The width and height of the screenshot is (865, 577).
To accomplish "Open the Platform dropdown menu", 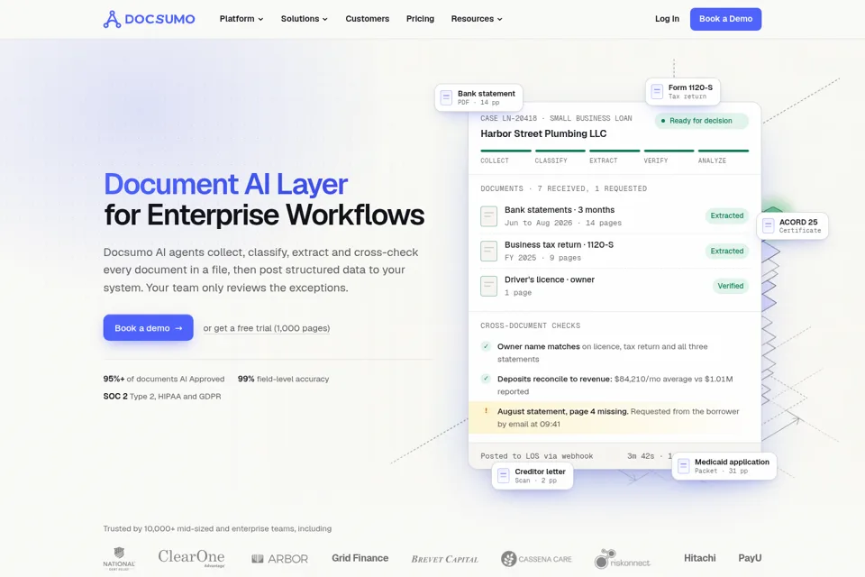I will [241, 19].
